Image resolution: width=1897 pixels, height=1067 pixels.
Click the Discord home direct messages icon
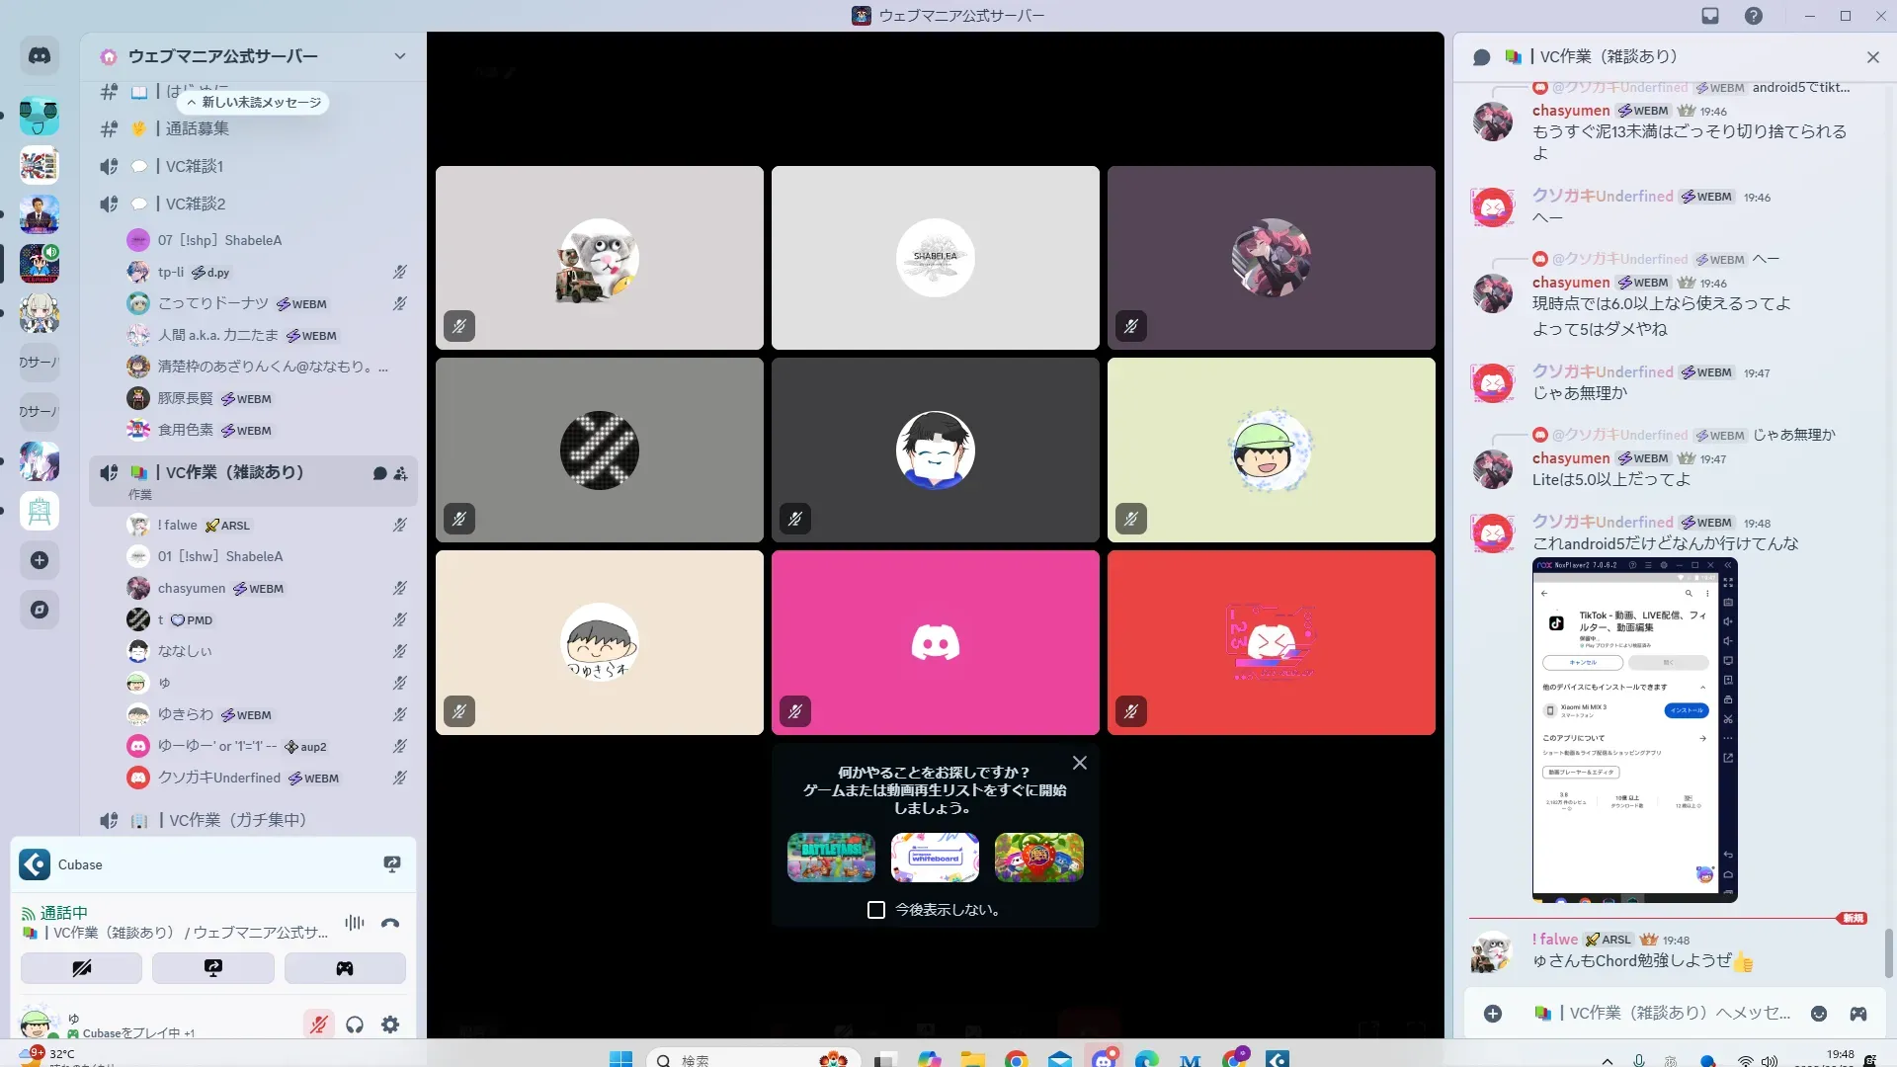[40, 56]
